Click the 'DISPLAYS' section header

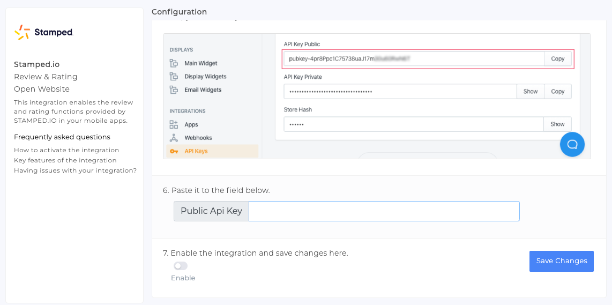(x=181, y=50)
